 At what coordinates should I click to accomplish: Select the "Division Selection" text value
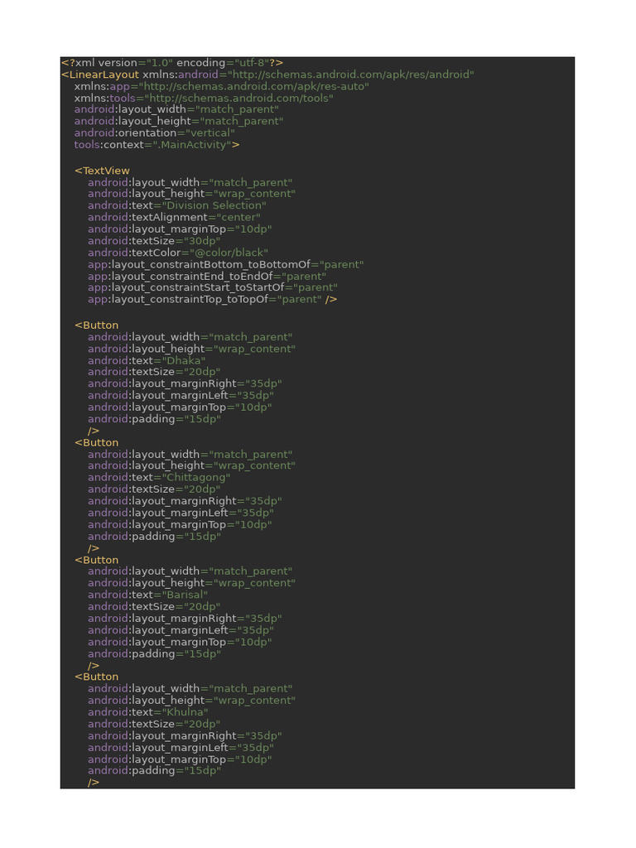coord(214,205)
